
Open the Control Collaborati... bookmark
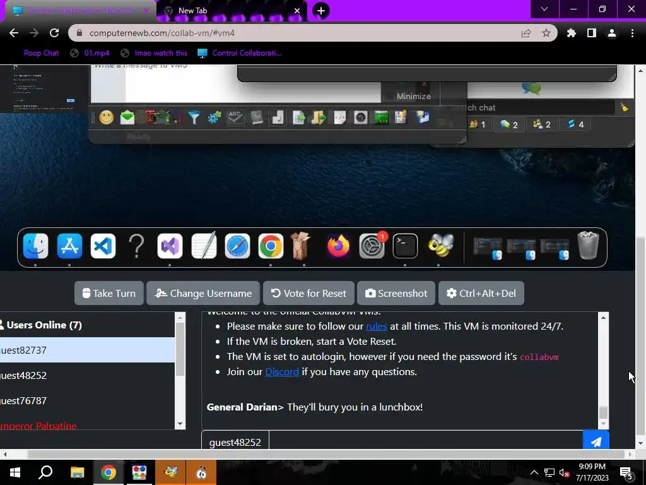pos(240,53)
